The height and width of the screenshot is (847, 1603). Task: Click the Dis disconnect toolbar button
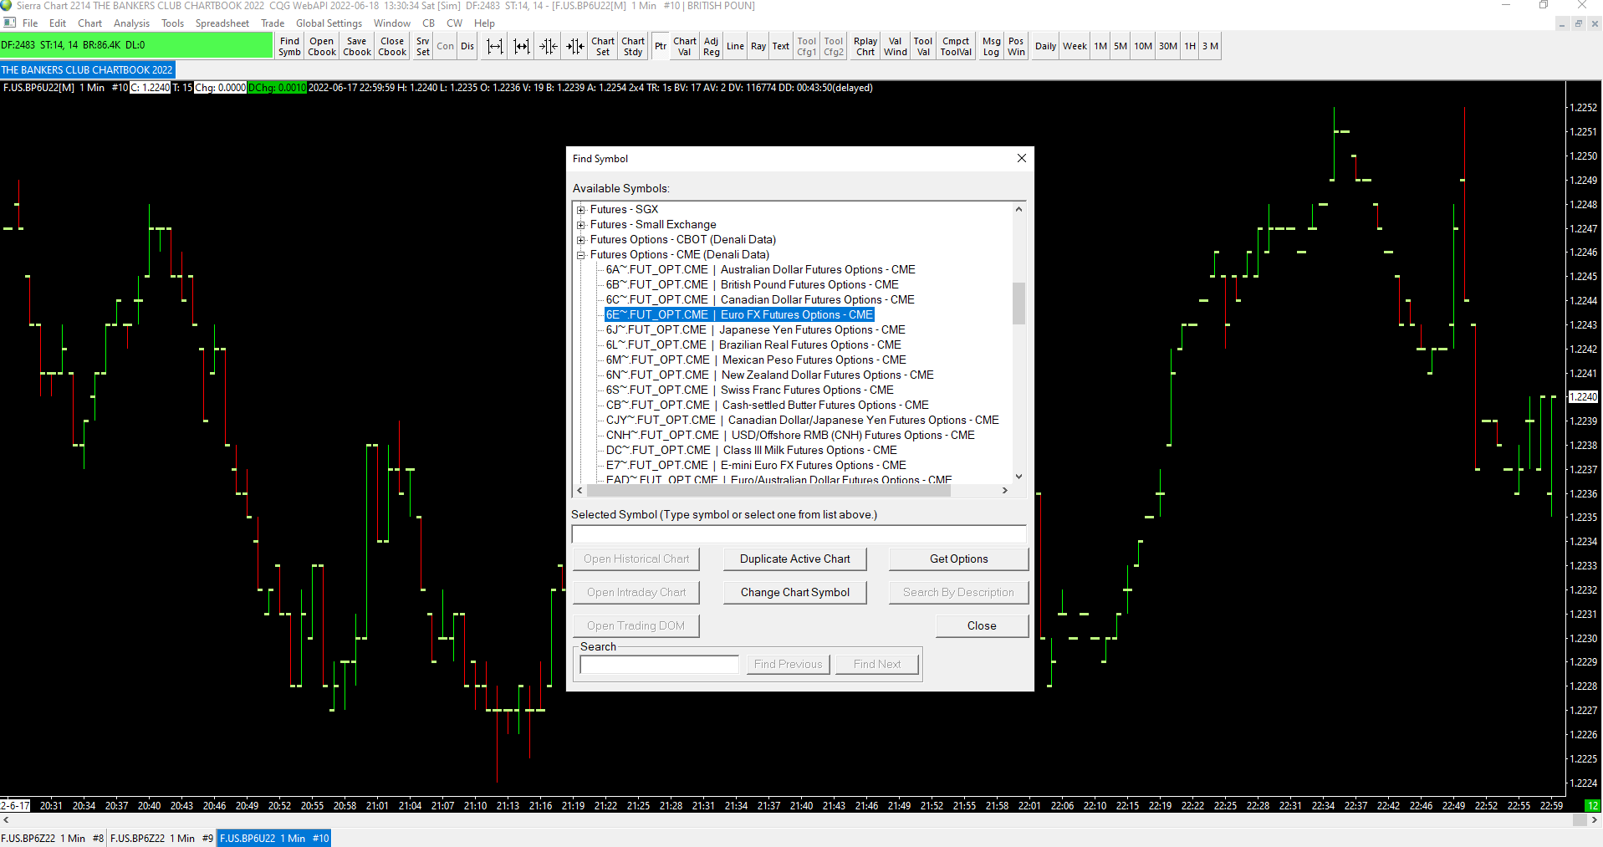coord(467,46)
